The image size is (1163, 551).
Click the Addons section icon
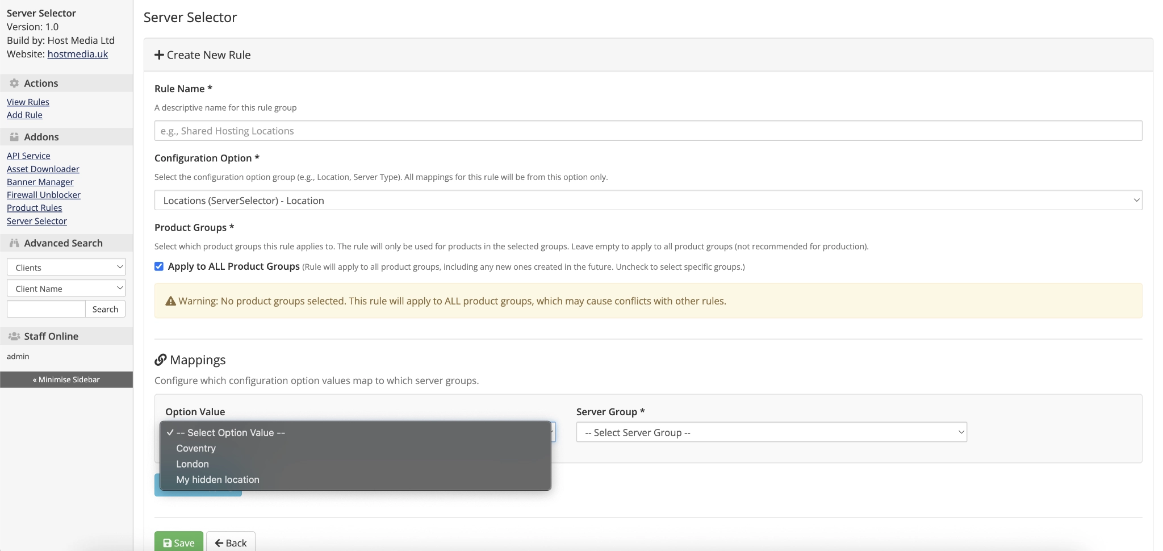(x=14, y=137)
